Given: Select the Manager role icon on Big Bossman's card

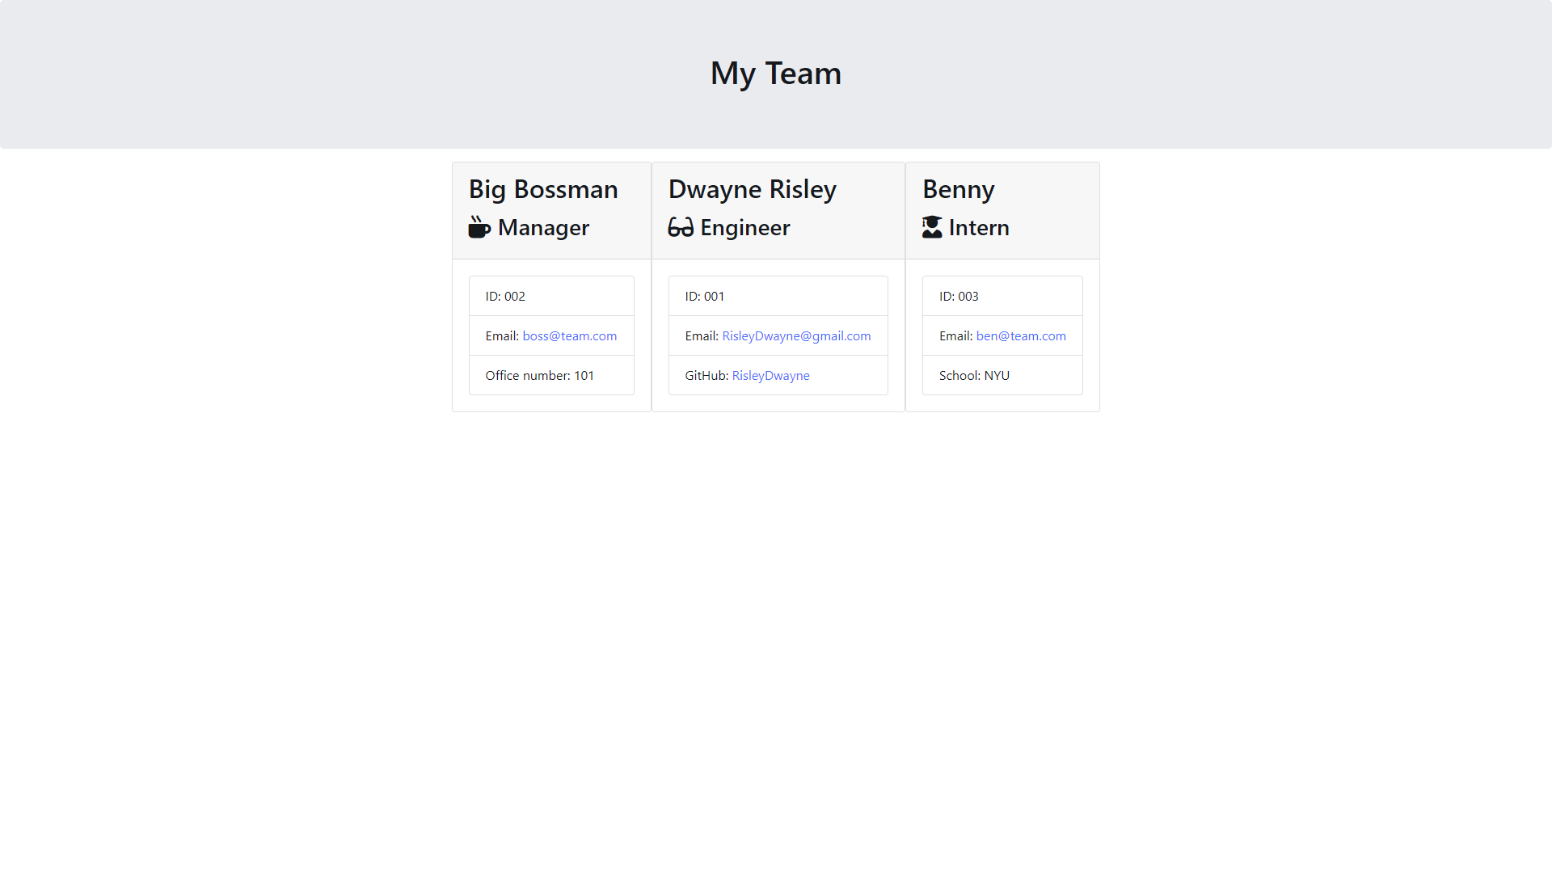Looking at the screenshot, I should pyautogui.click(x=479, y=227).
